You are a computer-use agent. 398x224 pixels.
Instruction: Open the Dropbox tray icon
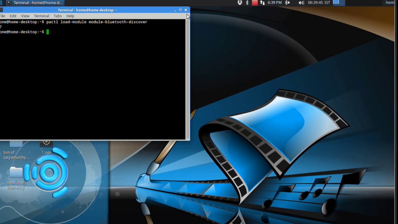(240, 2)
